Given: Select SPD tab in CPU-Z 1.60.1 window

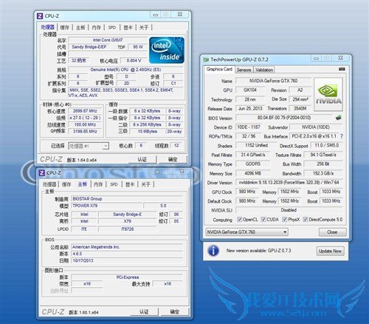Looking at the screenshot, I should tap(114, 184).
